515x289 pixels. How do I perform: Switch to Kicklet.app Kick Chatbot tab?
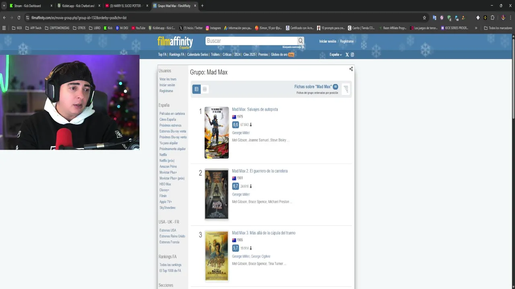coord(78,6)
